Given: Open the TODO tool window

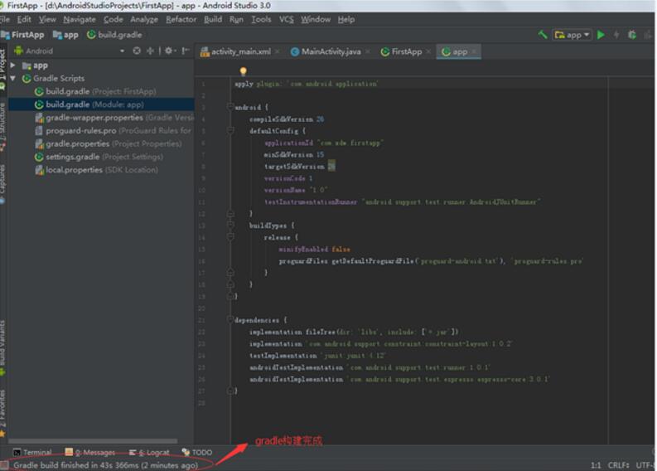Looking at the screenshot, I should tap(197, 452).
